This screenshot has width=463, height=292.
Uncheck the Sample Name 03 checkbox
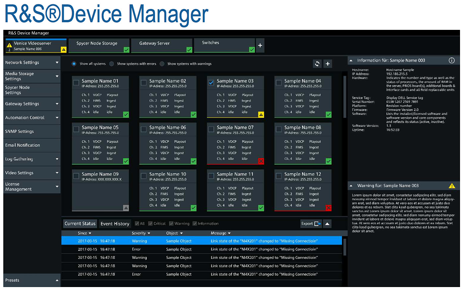(211, 82)
